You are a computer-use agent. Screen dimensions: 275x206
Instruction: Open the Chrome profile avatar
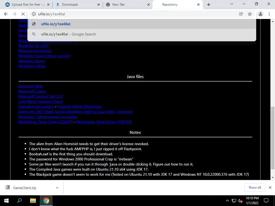pos(260,14)
